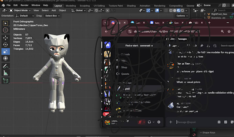
Task: Switch to wireframe viewport shading
Action: pyautogui.click(x=171, y=10)
